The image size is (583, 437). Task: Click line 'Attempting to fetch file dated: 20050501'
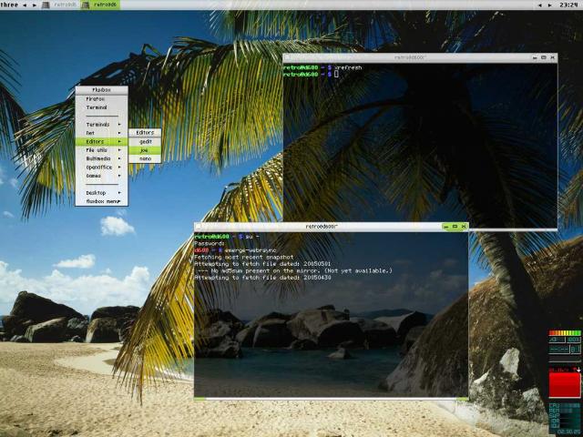click(x=262, y=264)
